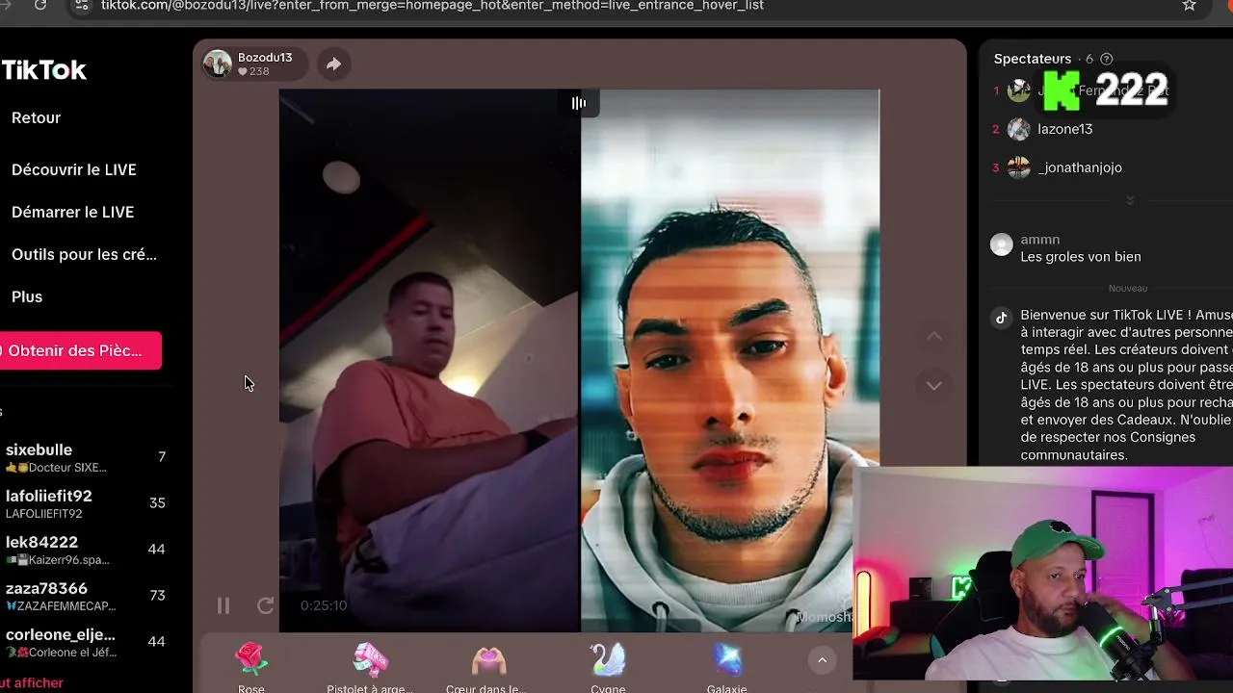Go to previous live with up chevron

point(933,336)
